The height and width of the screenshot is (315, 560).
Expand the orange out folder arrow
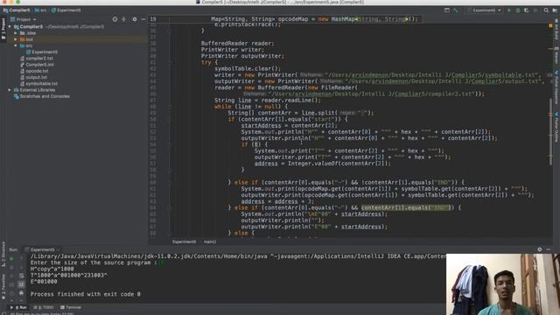(16, 39)
